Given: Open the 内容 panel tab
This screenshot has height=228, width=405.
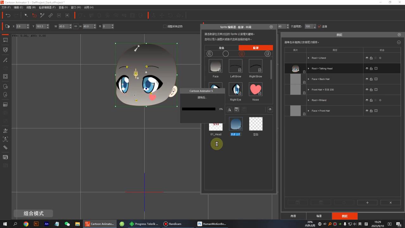Looking at the screenshot, I should pyautogui.click(x=293, y=216).
